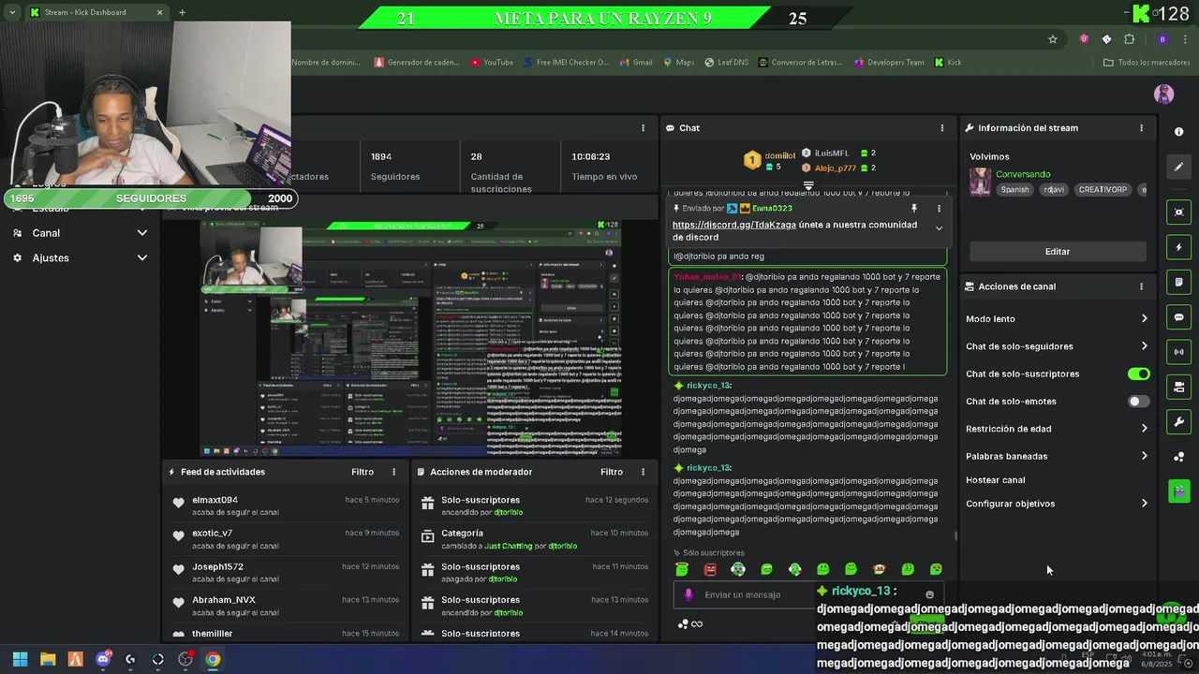Open the YouTube bookmark
This screenshot has height=674, width=1199.
(492, 63)
